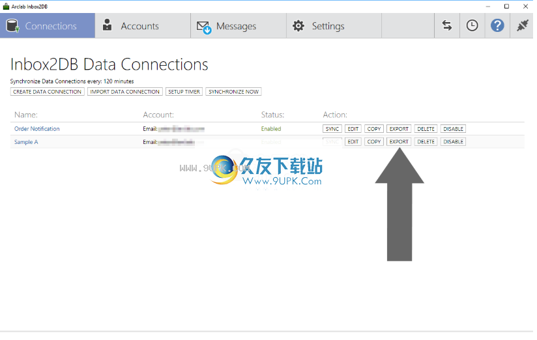Delete the Order Notification connection

[426, 129]
